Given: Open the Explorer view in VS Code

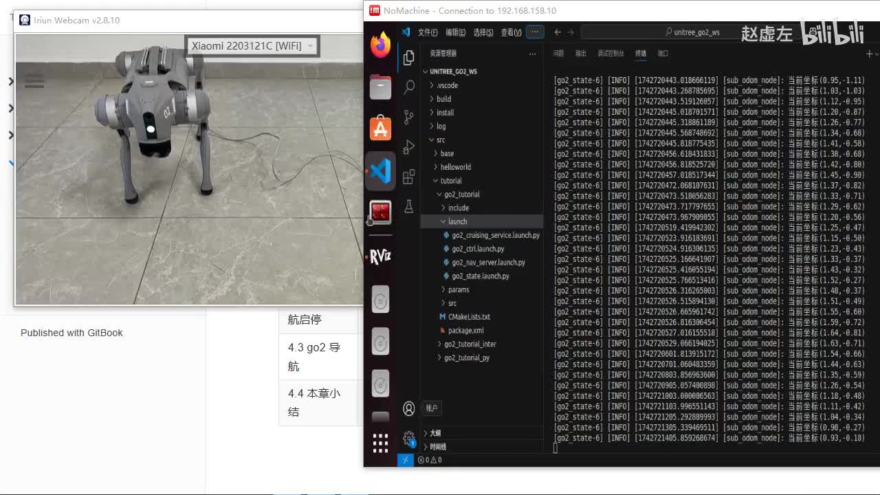Looking at the screenshot, I should point(409,58).
